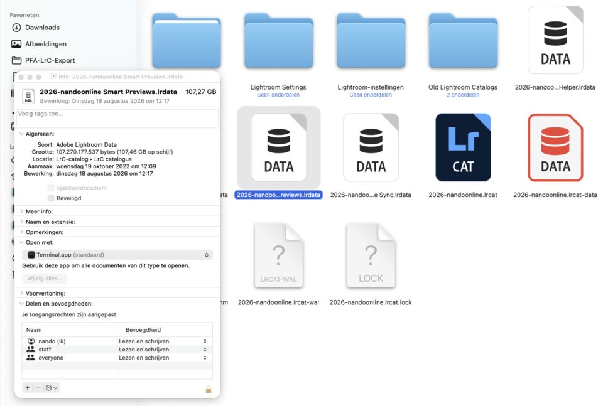The height and width of the screenshot is (406, 603).
Task: Click the Locatie path text
Action: pos(94,159)
